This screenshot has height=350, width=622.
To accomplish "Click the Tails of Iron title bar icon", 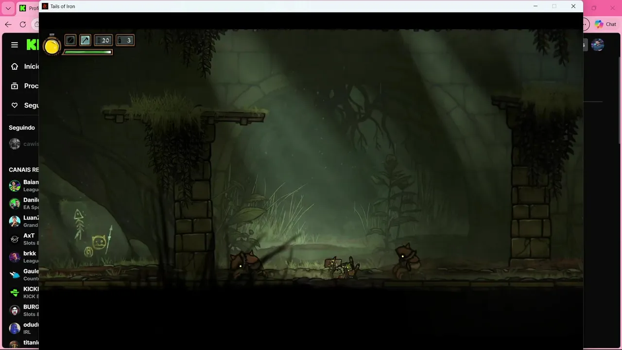I will pyautogui.click(x=45, y=6).
